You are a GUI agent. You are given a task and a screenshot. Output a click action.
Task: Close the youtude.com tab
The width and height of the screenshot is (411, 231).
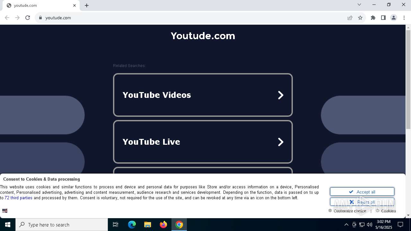[74, 5]
